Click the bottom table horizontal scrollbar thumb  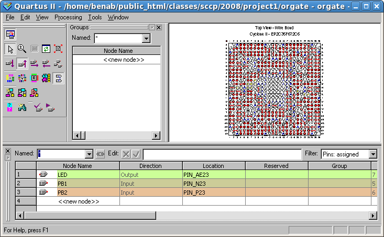pyautogui.click(x=96, y=216)
